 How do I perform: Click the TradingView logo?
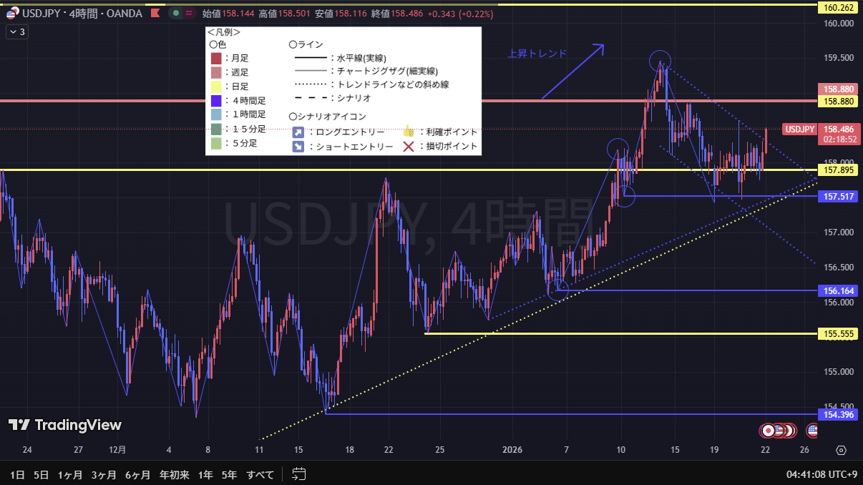(x=65, y=425)
